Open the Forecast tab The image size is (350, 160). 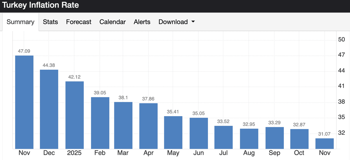coord(79,22)
